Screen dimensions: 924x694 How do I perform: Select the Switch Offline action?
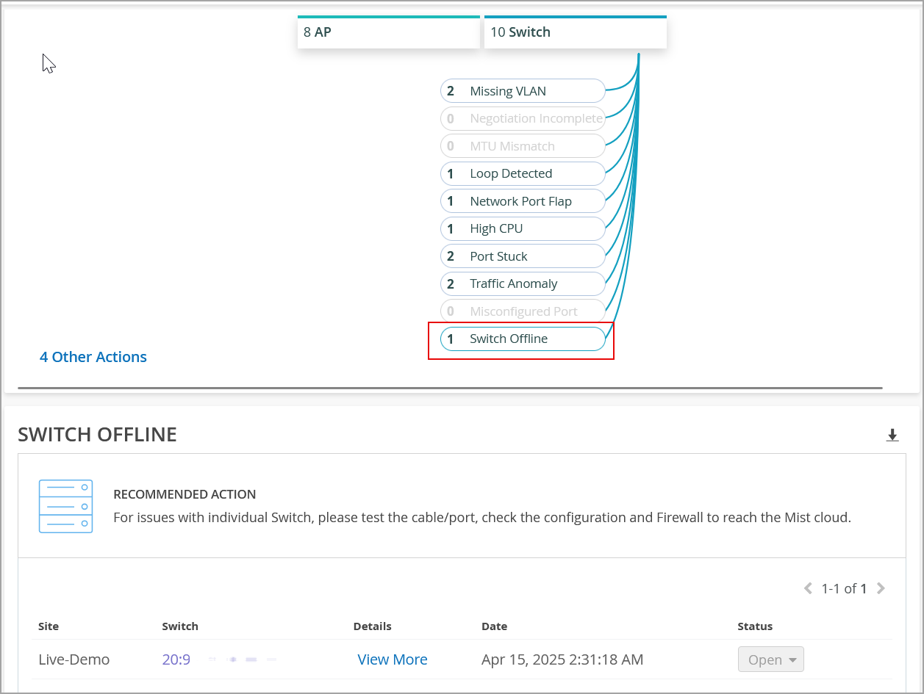click(x=522, y=339)
